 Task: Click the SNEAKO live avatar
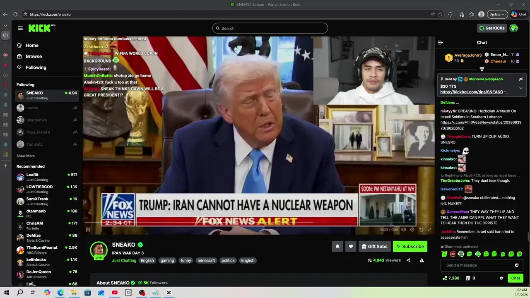coord(99,250)
